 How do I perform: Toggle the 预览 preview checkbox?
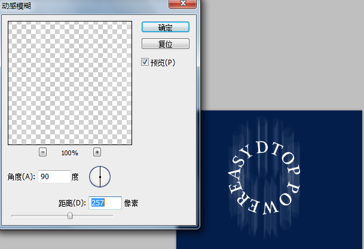[145, 62]
